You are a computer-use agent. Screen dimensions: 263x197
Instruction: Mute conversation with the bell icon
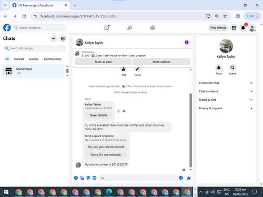pyautogui.click(x=219, y=68)
